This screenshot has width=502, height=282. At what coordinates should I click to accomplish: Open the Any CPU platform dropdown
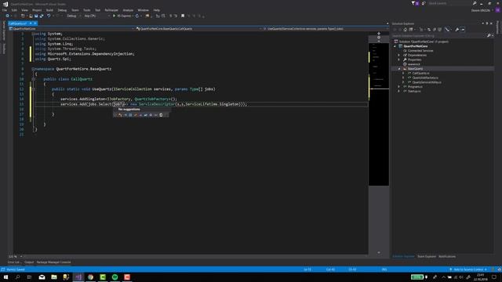pyautogui.click(x=96, y=16)
